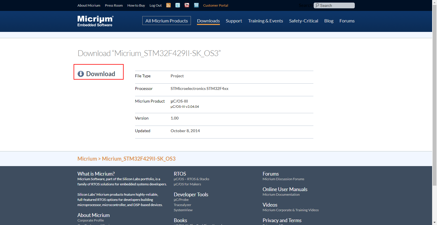Image resolution: width=437 pixels, height=225 pixels.
Task: Click the Project file type value
Action: [177, 76]
